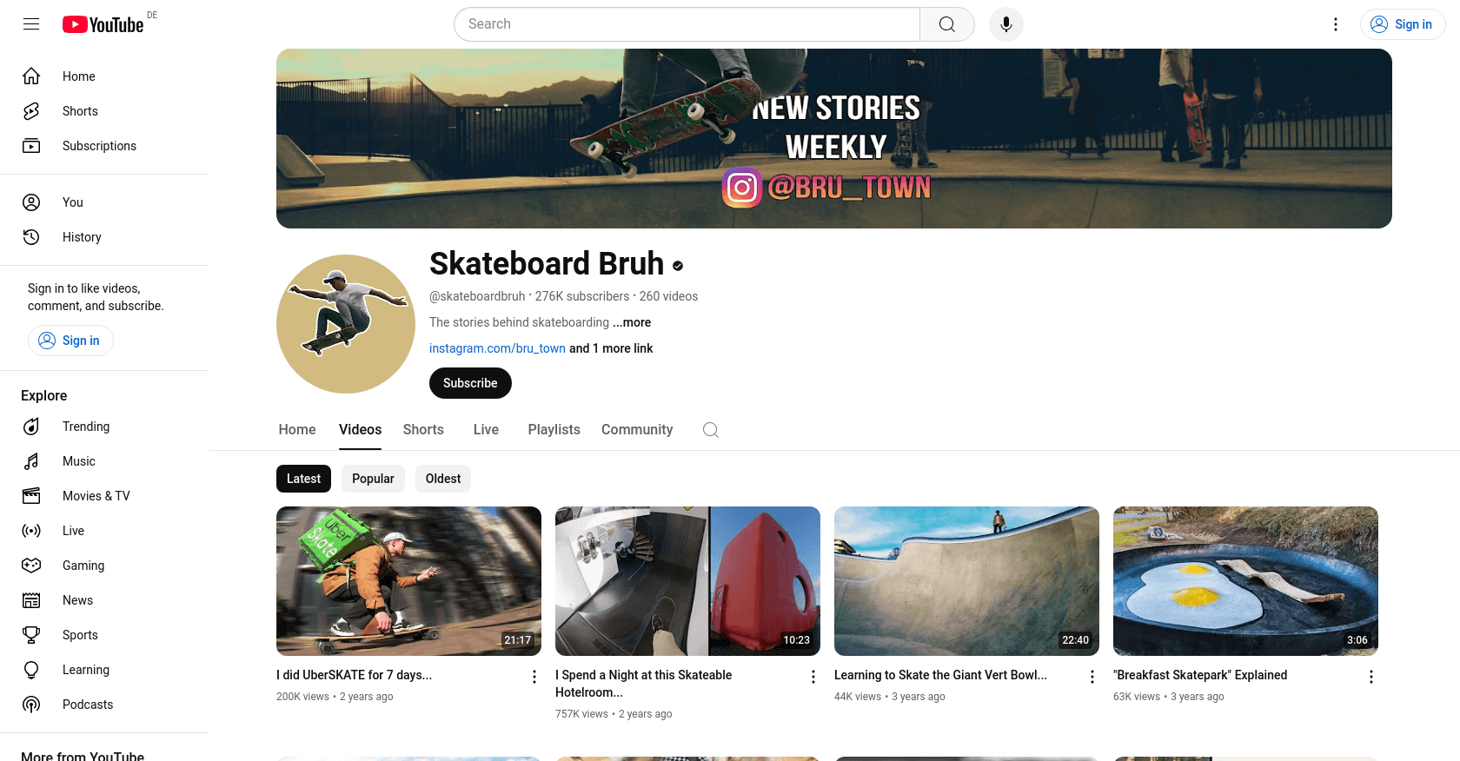Open the three-dot settings menu in header
The image size is (1460, 761).
1336,24
